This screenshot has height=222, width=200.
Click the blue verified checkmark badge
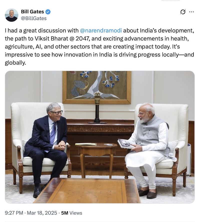(x=48, y=12)
